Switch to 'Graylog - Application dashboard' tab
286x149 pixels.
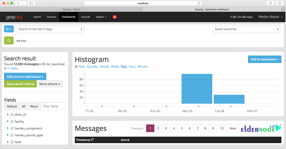coord(212,9)
